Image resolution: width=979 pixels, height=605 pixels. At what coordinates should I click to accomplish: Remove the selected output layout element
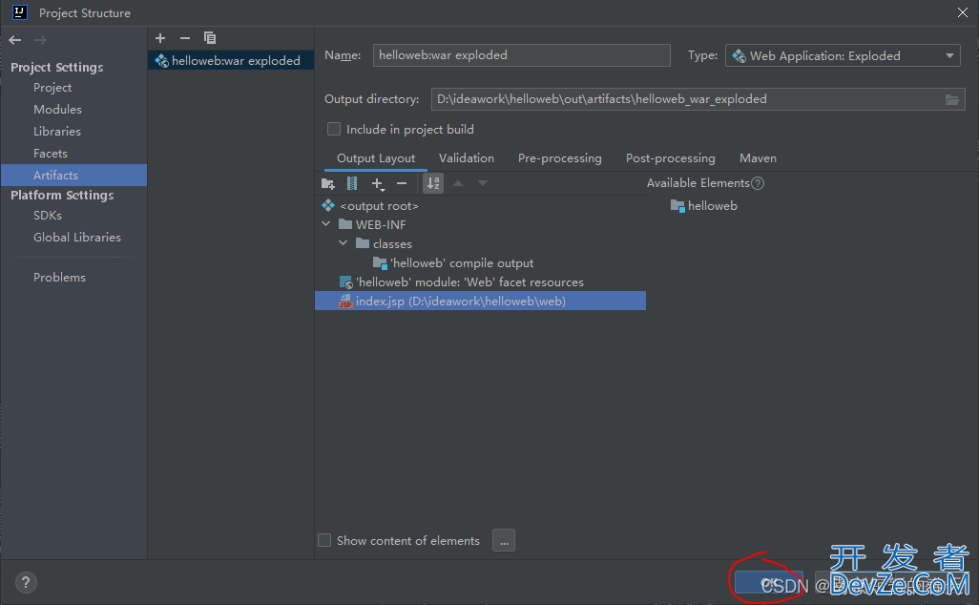click(402, 183)
